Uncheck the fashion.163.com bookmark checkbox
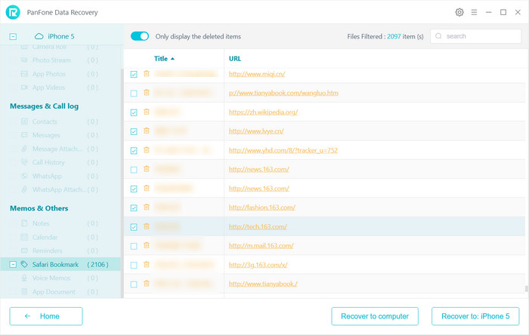Screen dimensions: 529x335 [134, 207]
